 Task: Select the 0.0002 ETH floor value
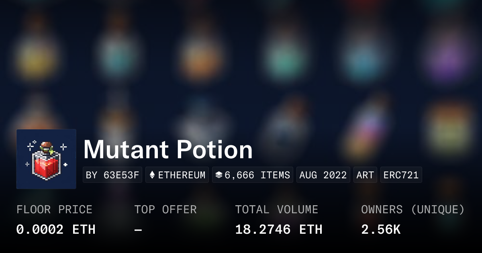click(x=56, y=230)
